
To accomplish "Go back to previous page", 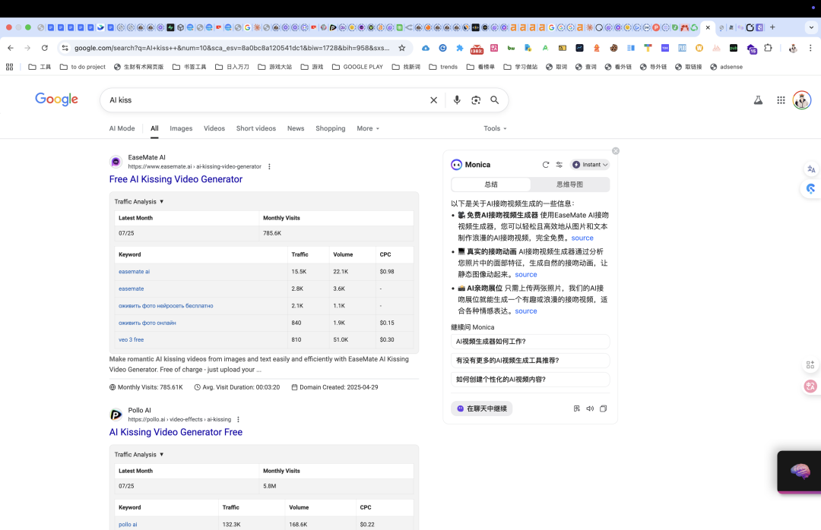I will 11,48.
